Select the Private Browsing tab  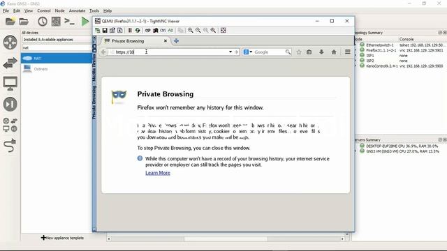pos(135,41)
